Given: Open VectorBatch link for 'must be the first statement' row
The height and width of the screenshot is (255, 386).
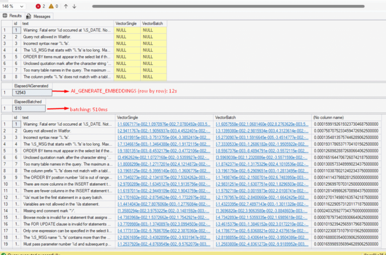Looking at the screenshot, I should (x=262, y=197).
